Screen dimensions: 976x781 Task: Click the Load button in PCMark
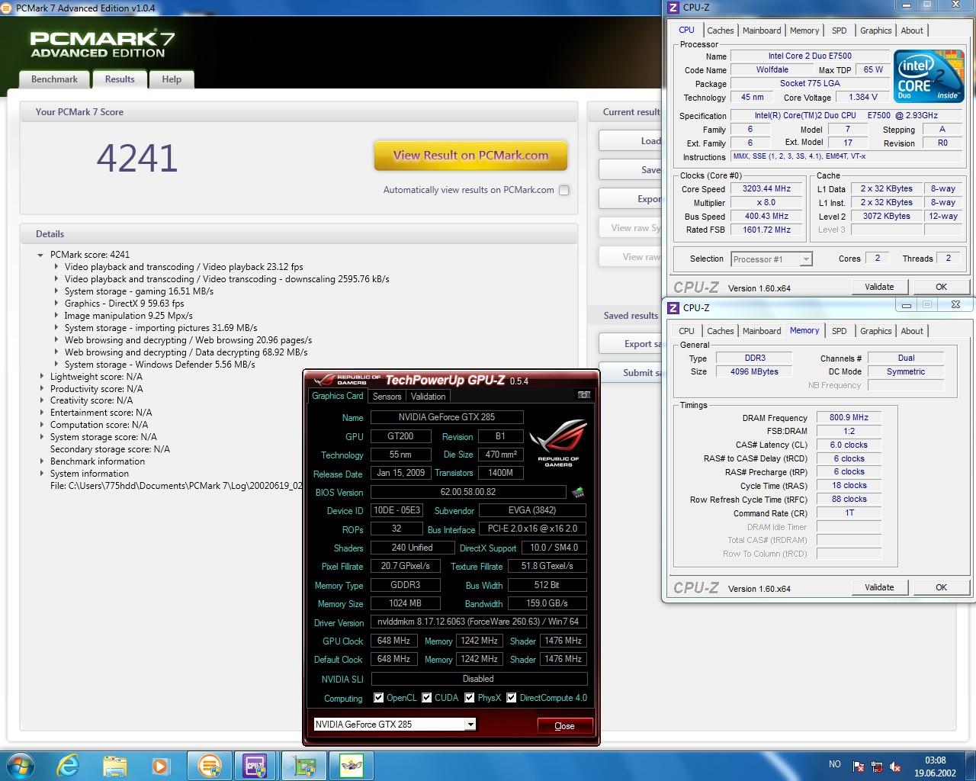(x=630, y=141)
